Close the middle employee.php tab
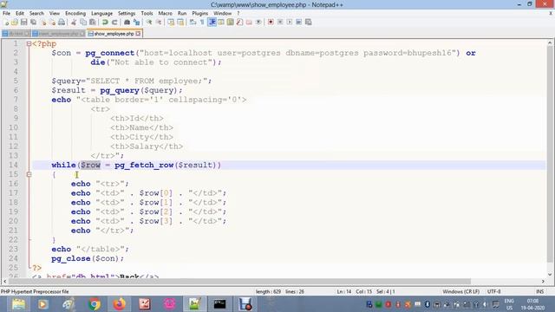This screenshot has width=555, height=312. pos(82,34)
